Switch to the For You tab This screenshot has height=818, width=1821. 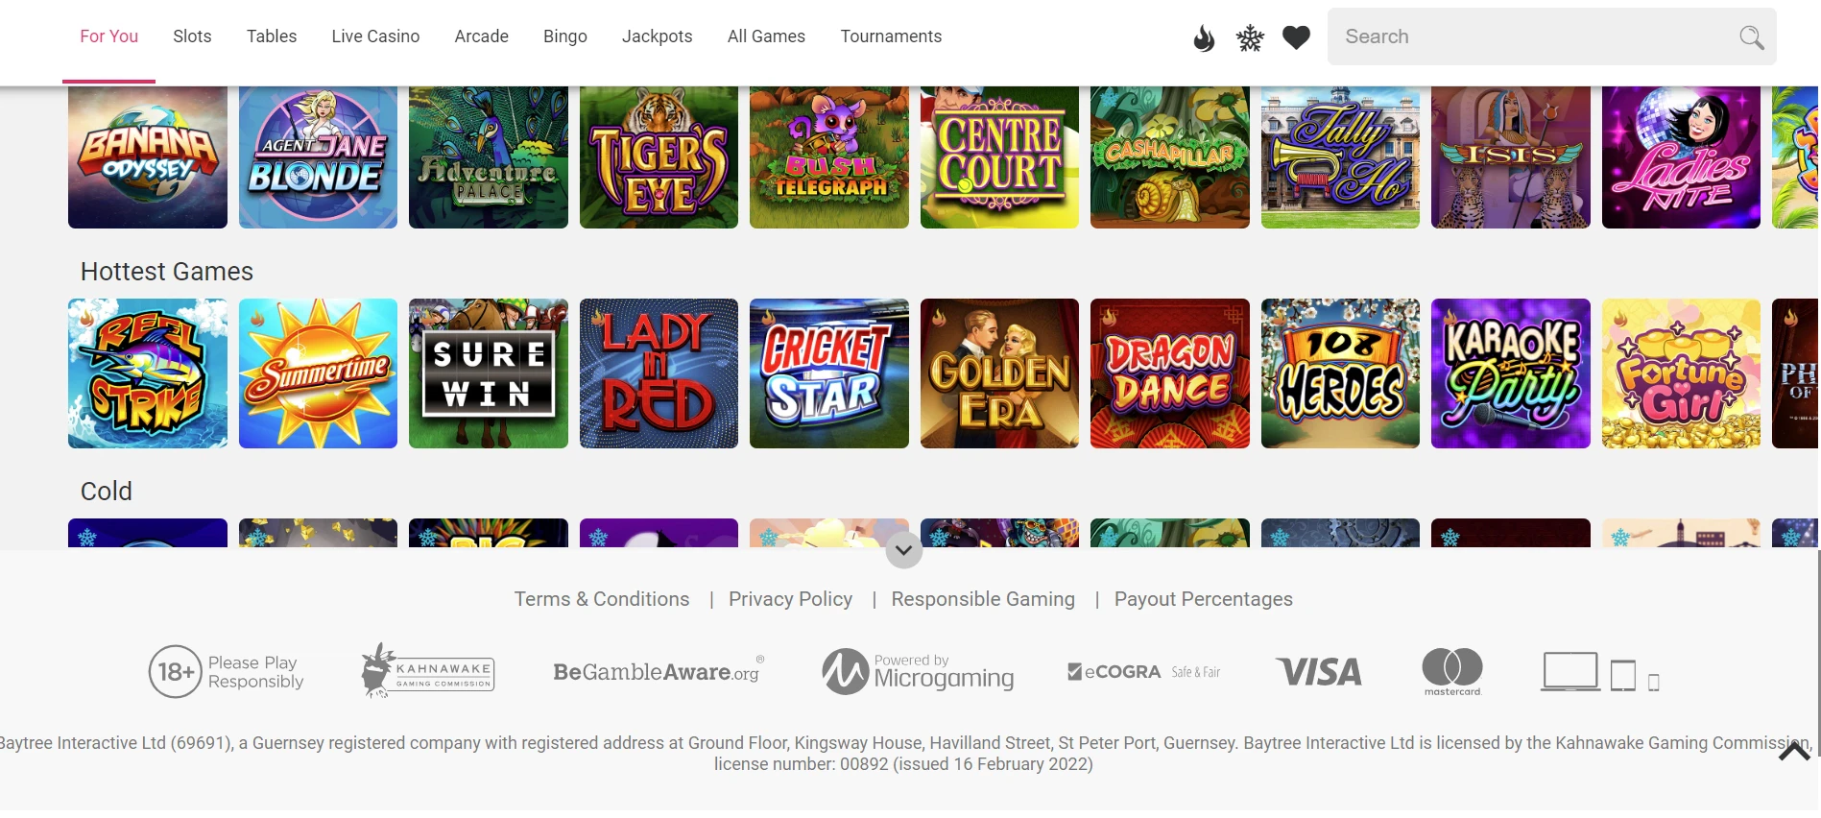(x=108, y=36)
